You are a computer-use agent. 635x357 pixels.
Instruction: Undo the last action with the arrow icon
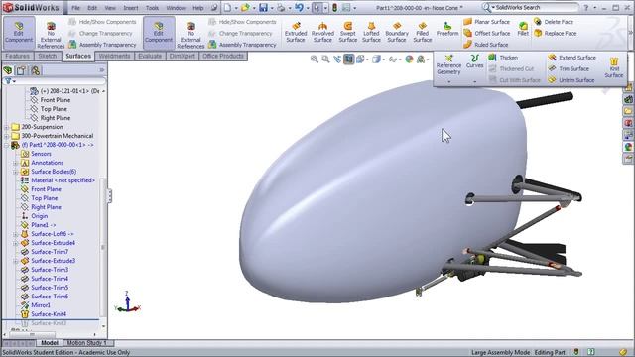coord(299,8)
